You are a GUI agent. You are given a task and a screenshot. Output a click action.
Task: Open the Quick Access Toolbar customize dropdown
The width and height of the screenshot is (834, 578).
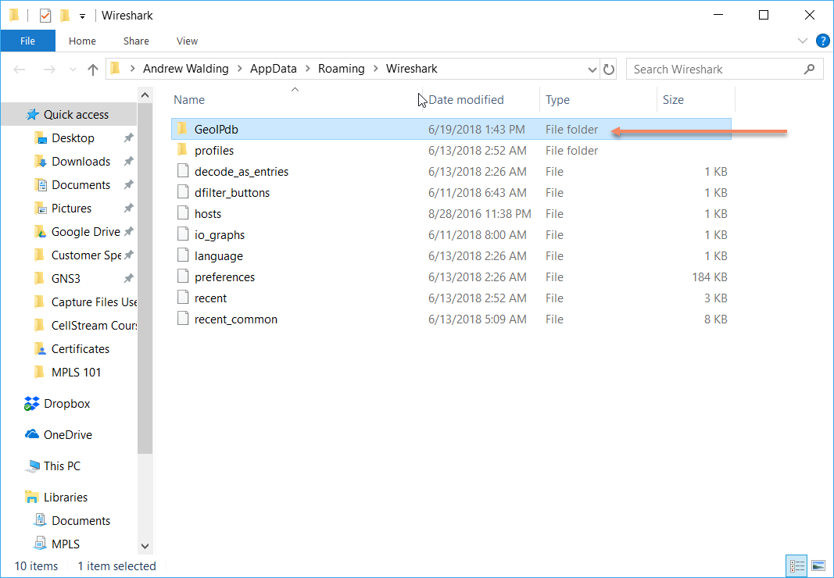tap(82, 16)
